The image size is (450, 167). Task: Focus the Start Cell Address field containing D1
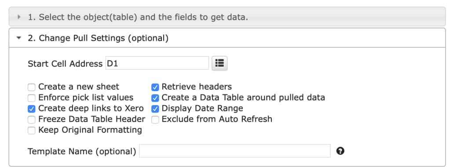pyautogui.click(x=157, y=63)
